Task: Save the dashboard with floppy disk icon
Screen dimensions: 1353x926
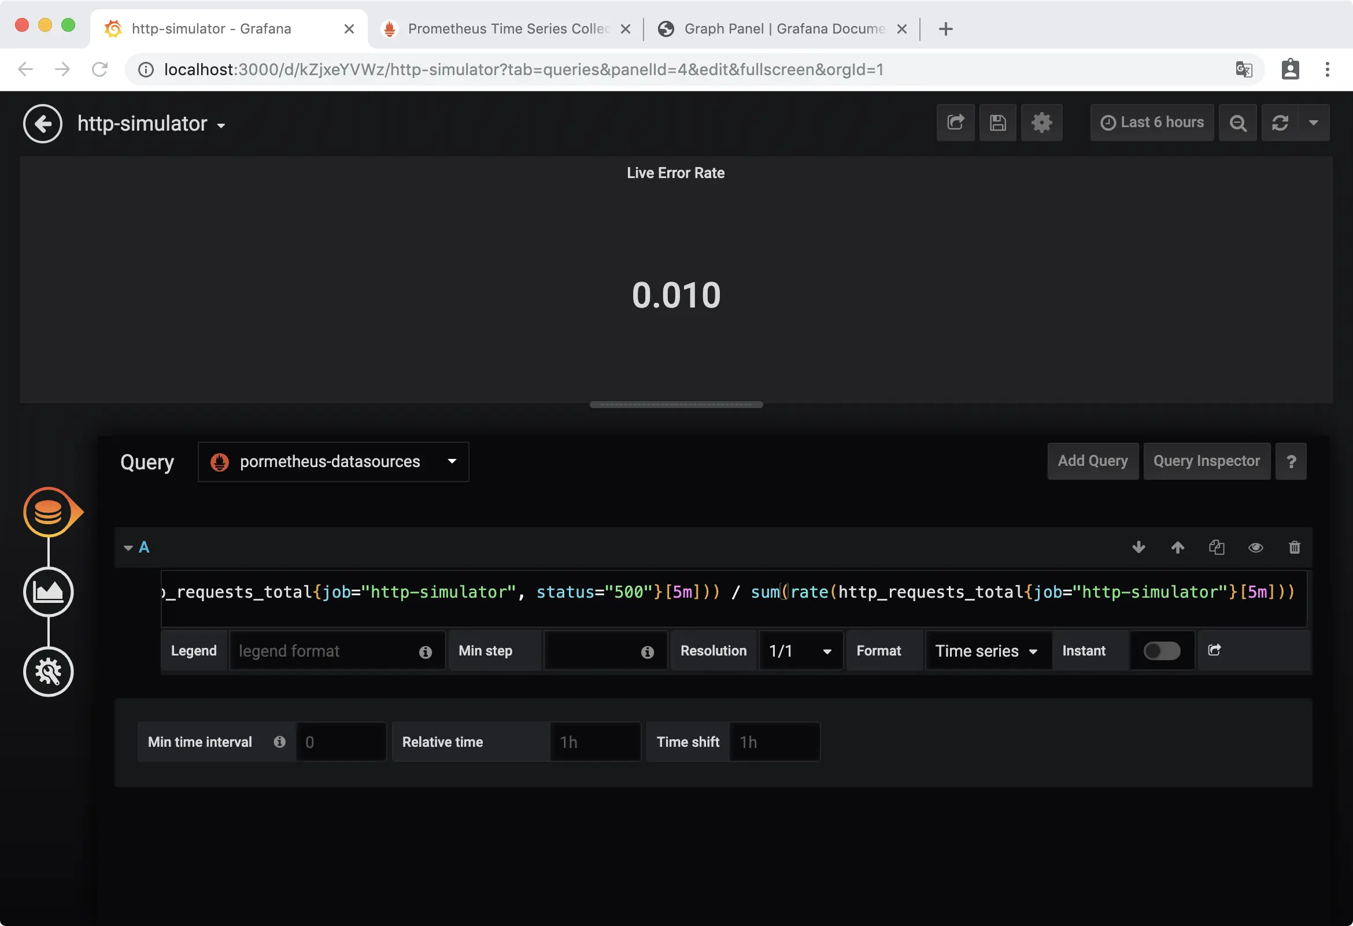Action: pyautogui.click(x=998, y=123)
